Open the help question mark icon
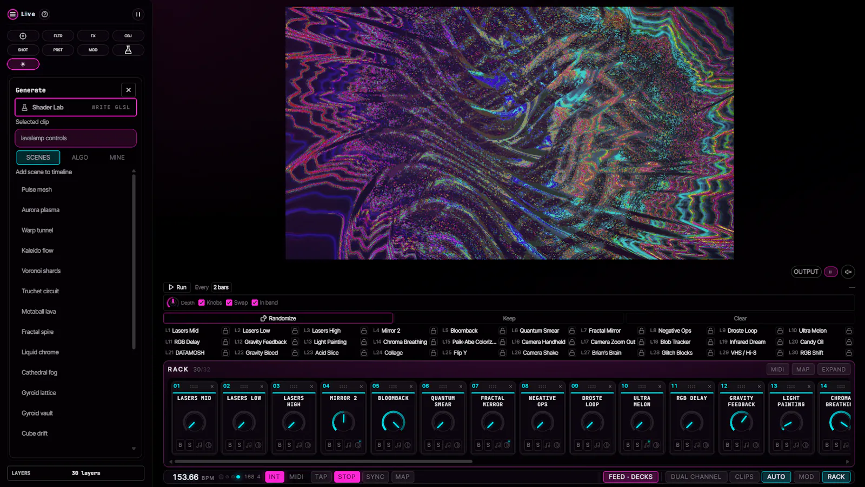This screenshot has height=487, width=865. pyautogui.click(x=45, y=14)
